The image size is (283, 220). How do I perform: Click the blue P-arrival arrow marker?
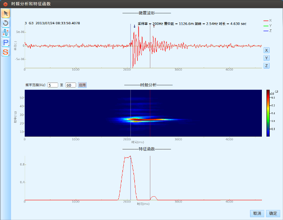point(134,26)
